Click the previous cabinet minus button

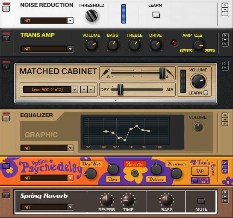coord(84,90)
